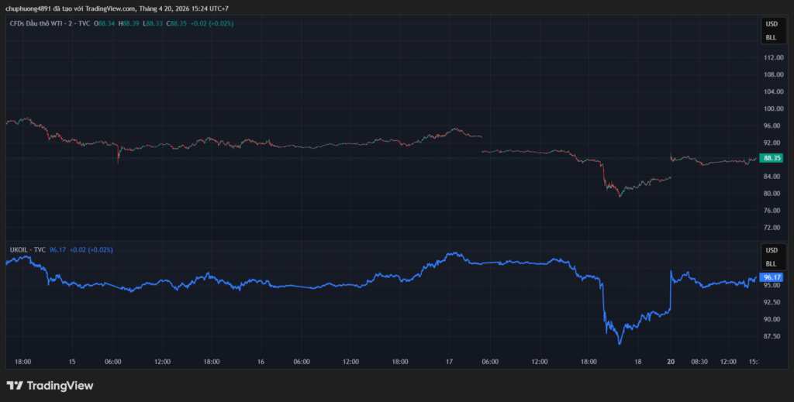Viewport: 794px width, 402px height.
Task: Select the UKOIL · TVC legend title
Action: click(x=27, y=250)
